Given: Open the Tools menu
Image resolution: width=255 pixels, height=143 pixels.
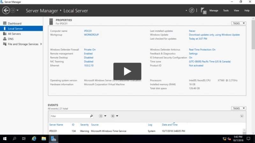Looking at the screenshot, I should point(226,10).
